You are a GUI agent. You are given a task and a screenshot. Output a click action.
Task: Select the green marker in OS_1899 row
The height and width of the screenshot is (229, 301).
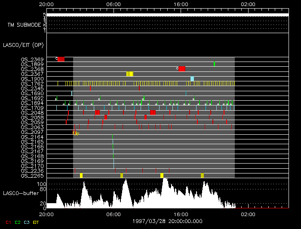pos(214,64)
